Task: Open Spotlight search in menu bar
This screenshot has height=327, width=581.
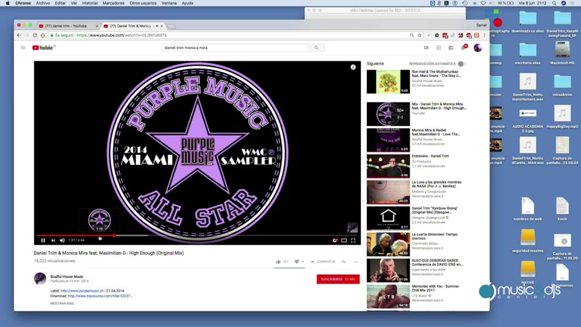Action: (554, 3)
